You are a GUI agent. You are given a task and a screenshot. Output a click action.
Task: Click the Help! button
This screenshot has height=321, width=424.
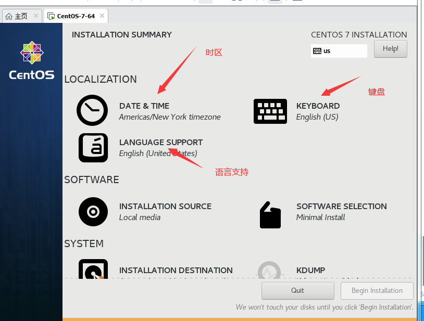(x=391, y=49)
